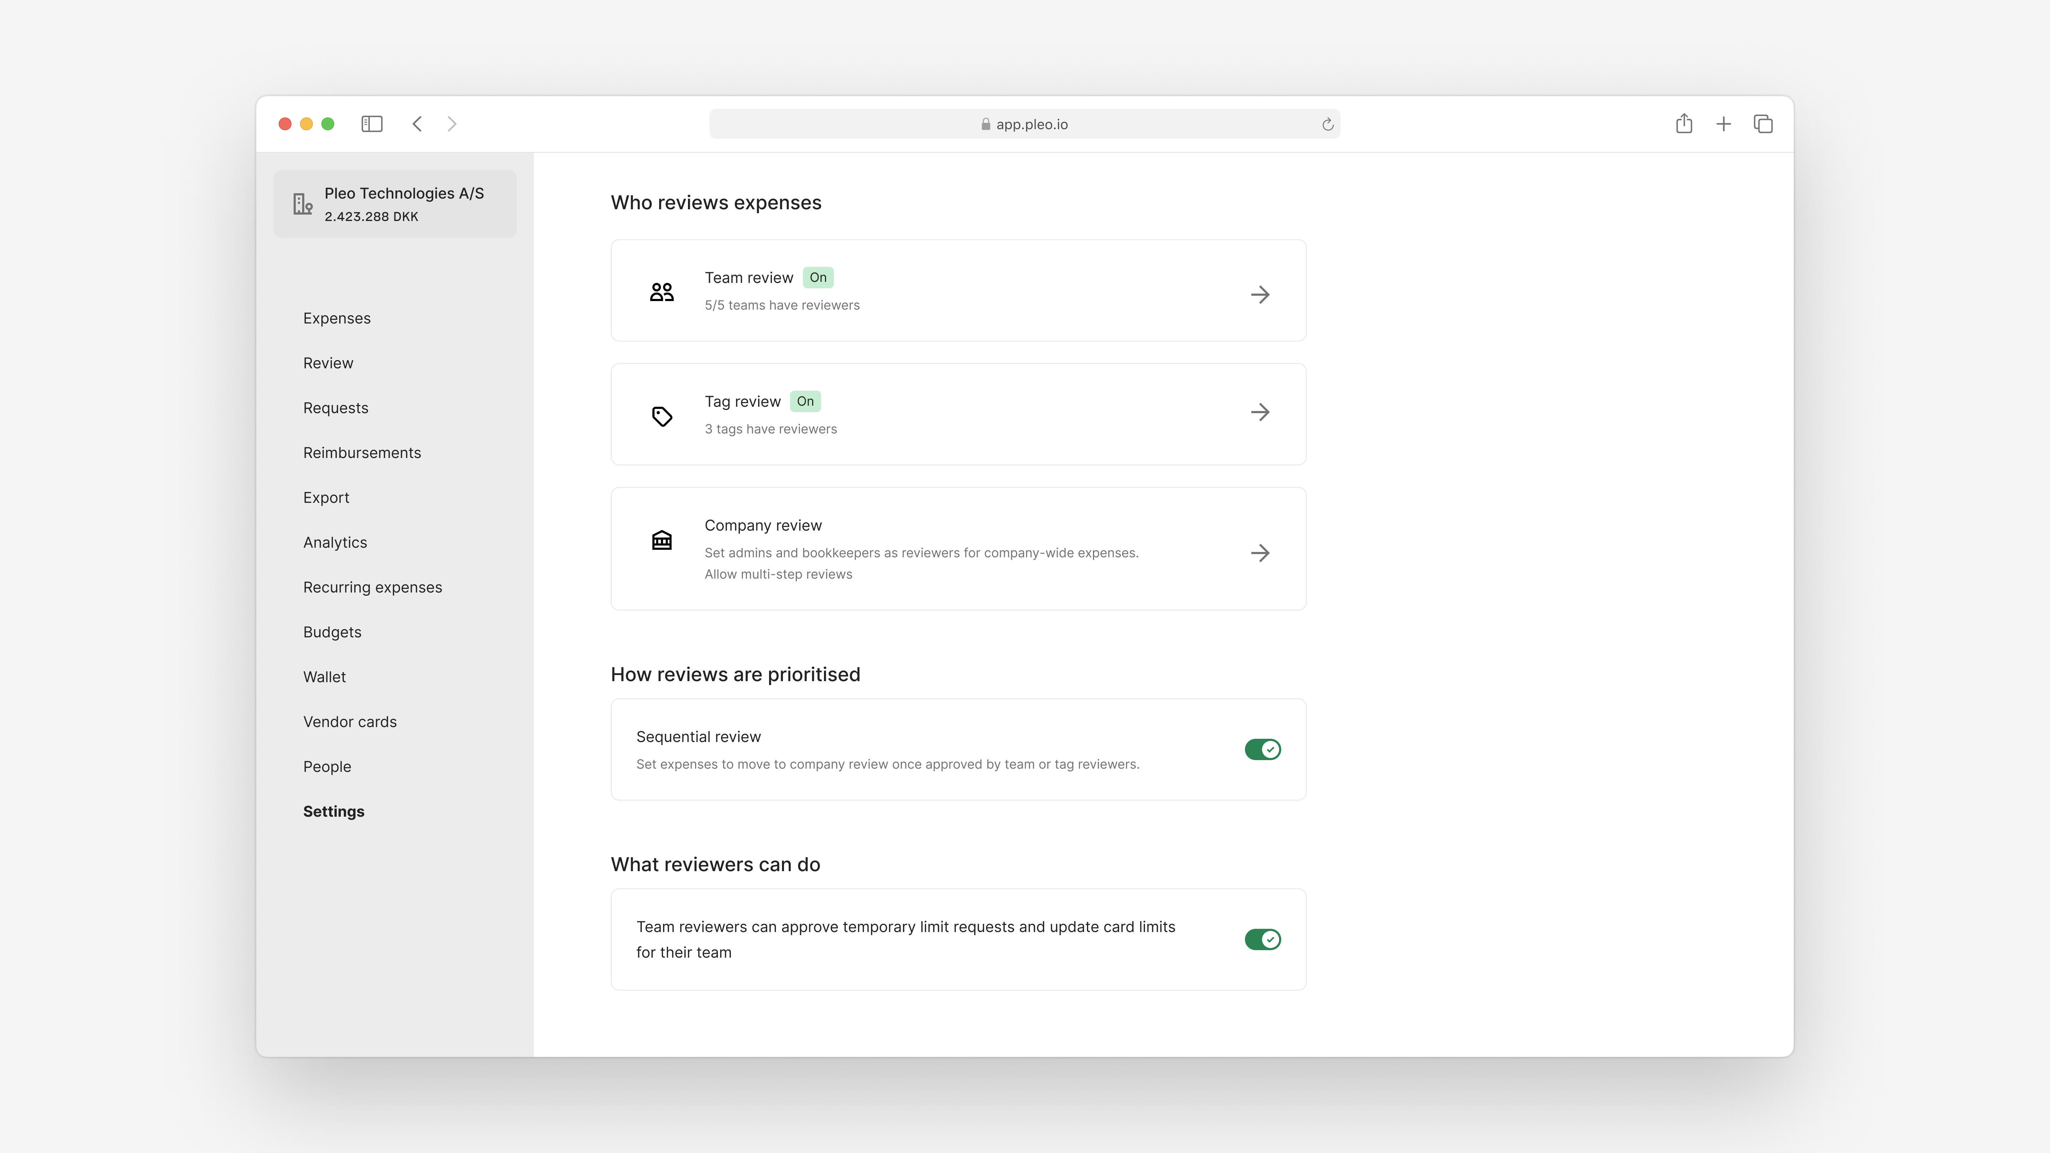Image resolution: width=2050 pixels, height=1153 pixels.
Task: Toggle the Sequential review switch
Action: 1263,749
